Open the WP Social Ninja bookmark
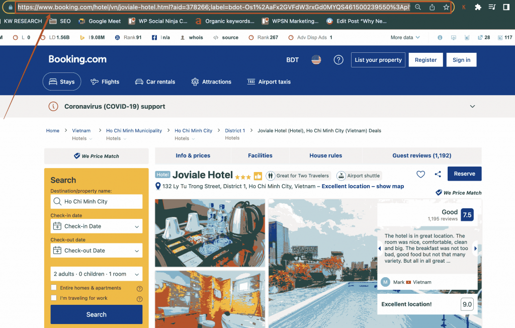 pyautogui.click(x=158, y=21)
